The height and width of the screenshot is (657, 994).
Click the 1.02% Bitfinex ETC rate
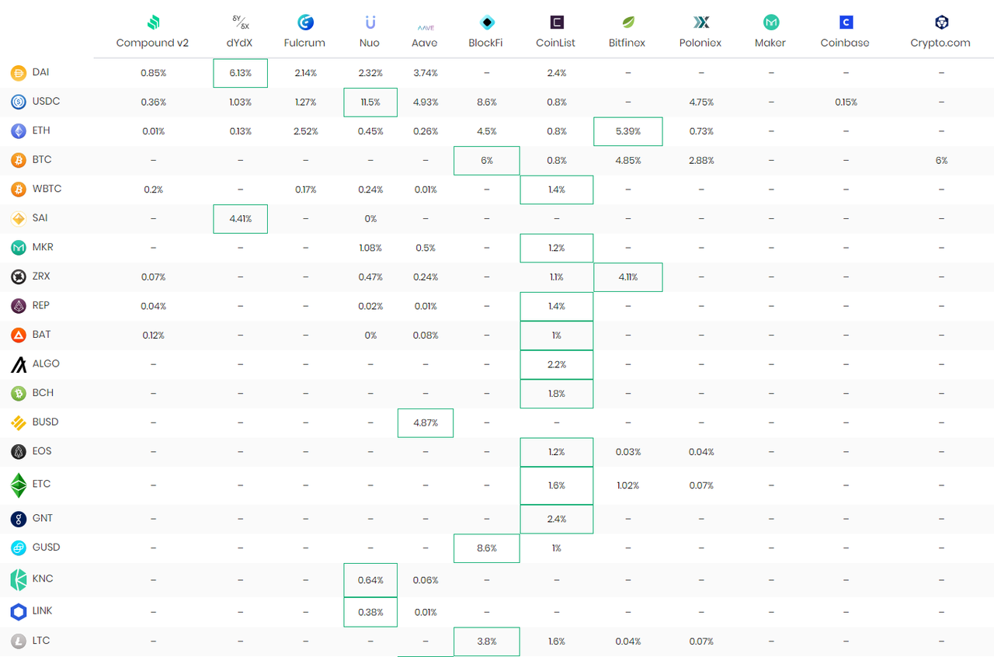627,485
